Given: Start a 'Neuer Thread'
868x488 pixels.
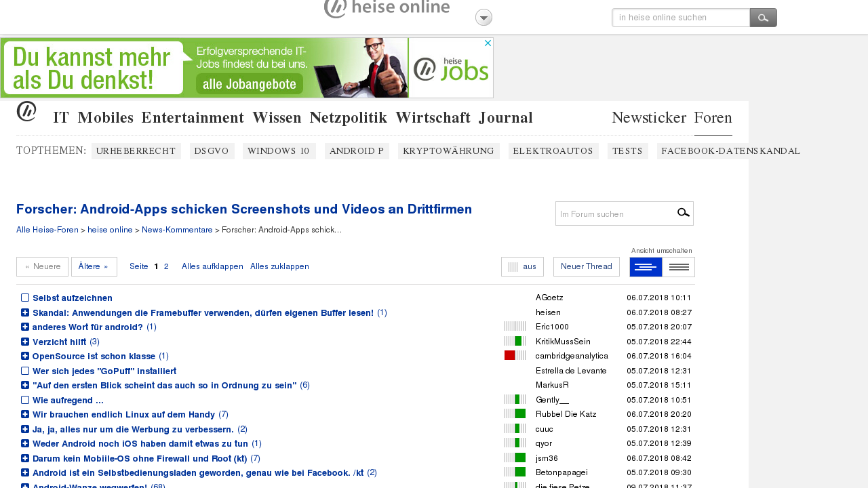Looking at the screenshot, I should pos(587,266).
